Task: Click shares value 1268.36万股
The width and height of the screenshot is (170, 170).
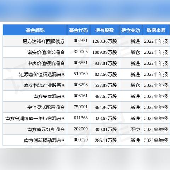Action: (x=104, y=41)
